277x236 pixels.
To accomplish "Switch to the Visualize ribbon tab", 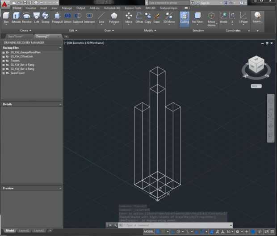I will tap(31, 8).
